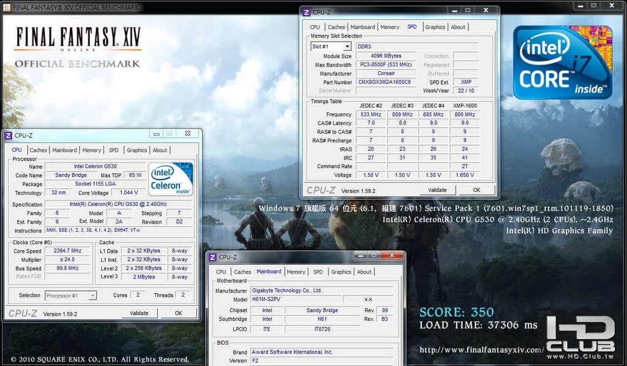Image resolution: width=627 pixels, height=366 pixels.
Task: Click Validate button in SPD window
Action: coord(437,190)
